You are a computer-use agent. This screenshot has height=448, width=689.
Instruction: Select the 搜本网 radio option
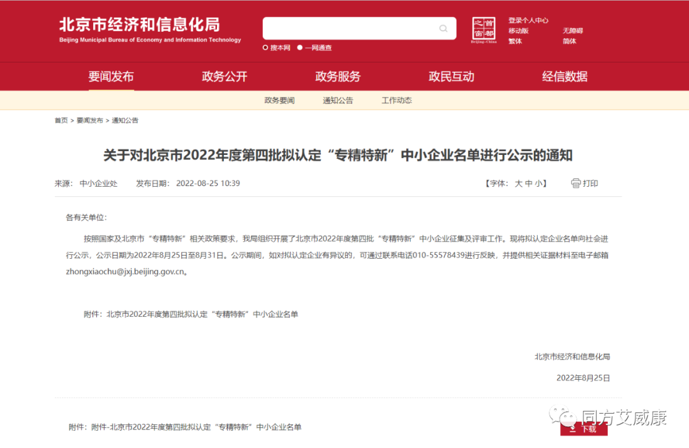pos(265,48)
